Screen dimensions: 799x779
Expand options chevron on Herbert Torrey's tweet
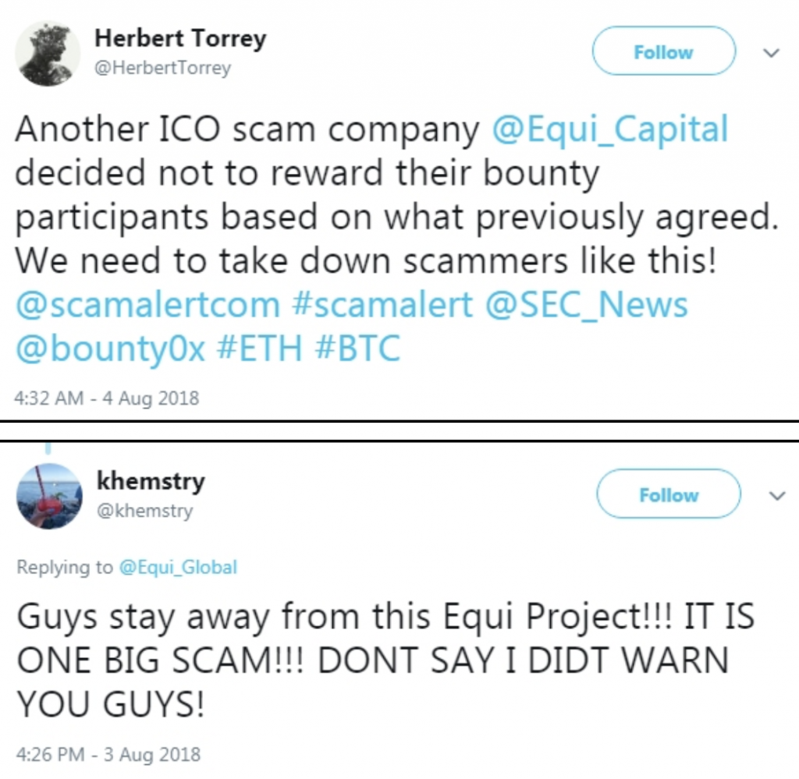click(771, 53)
